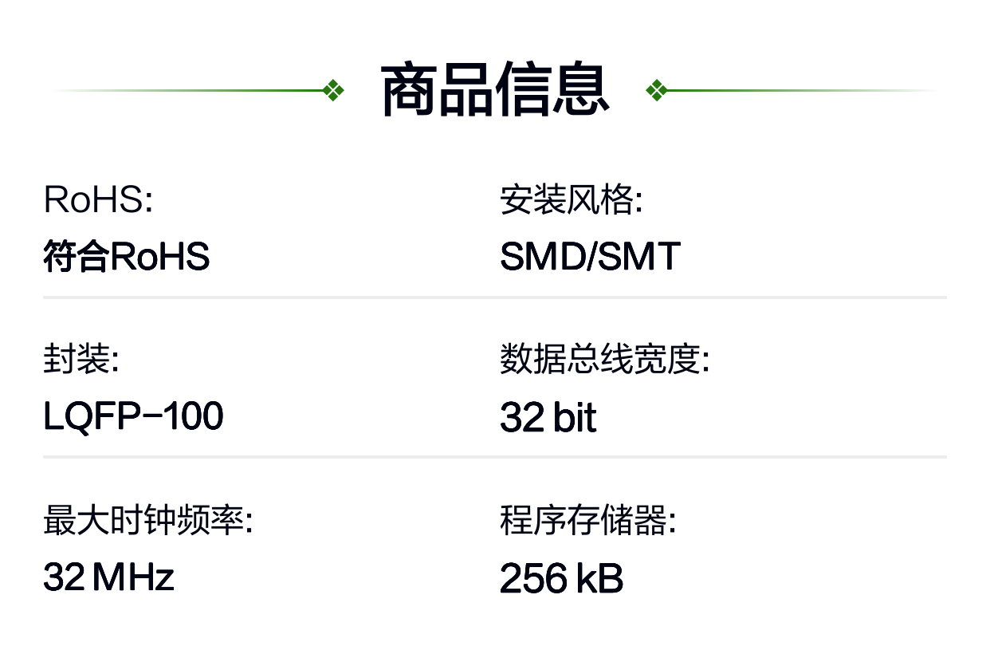Viewport: 990px width, 650px height.
Task: Click the LQFP-100 package value
Action: 133,417
